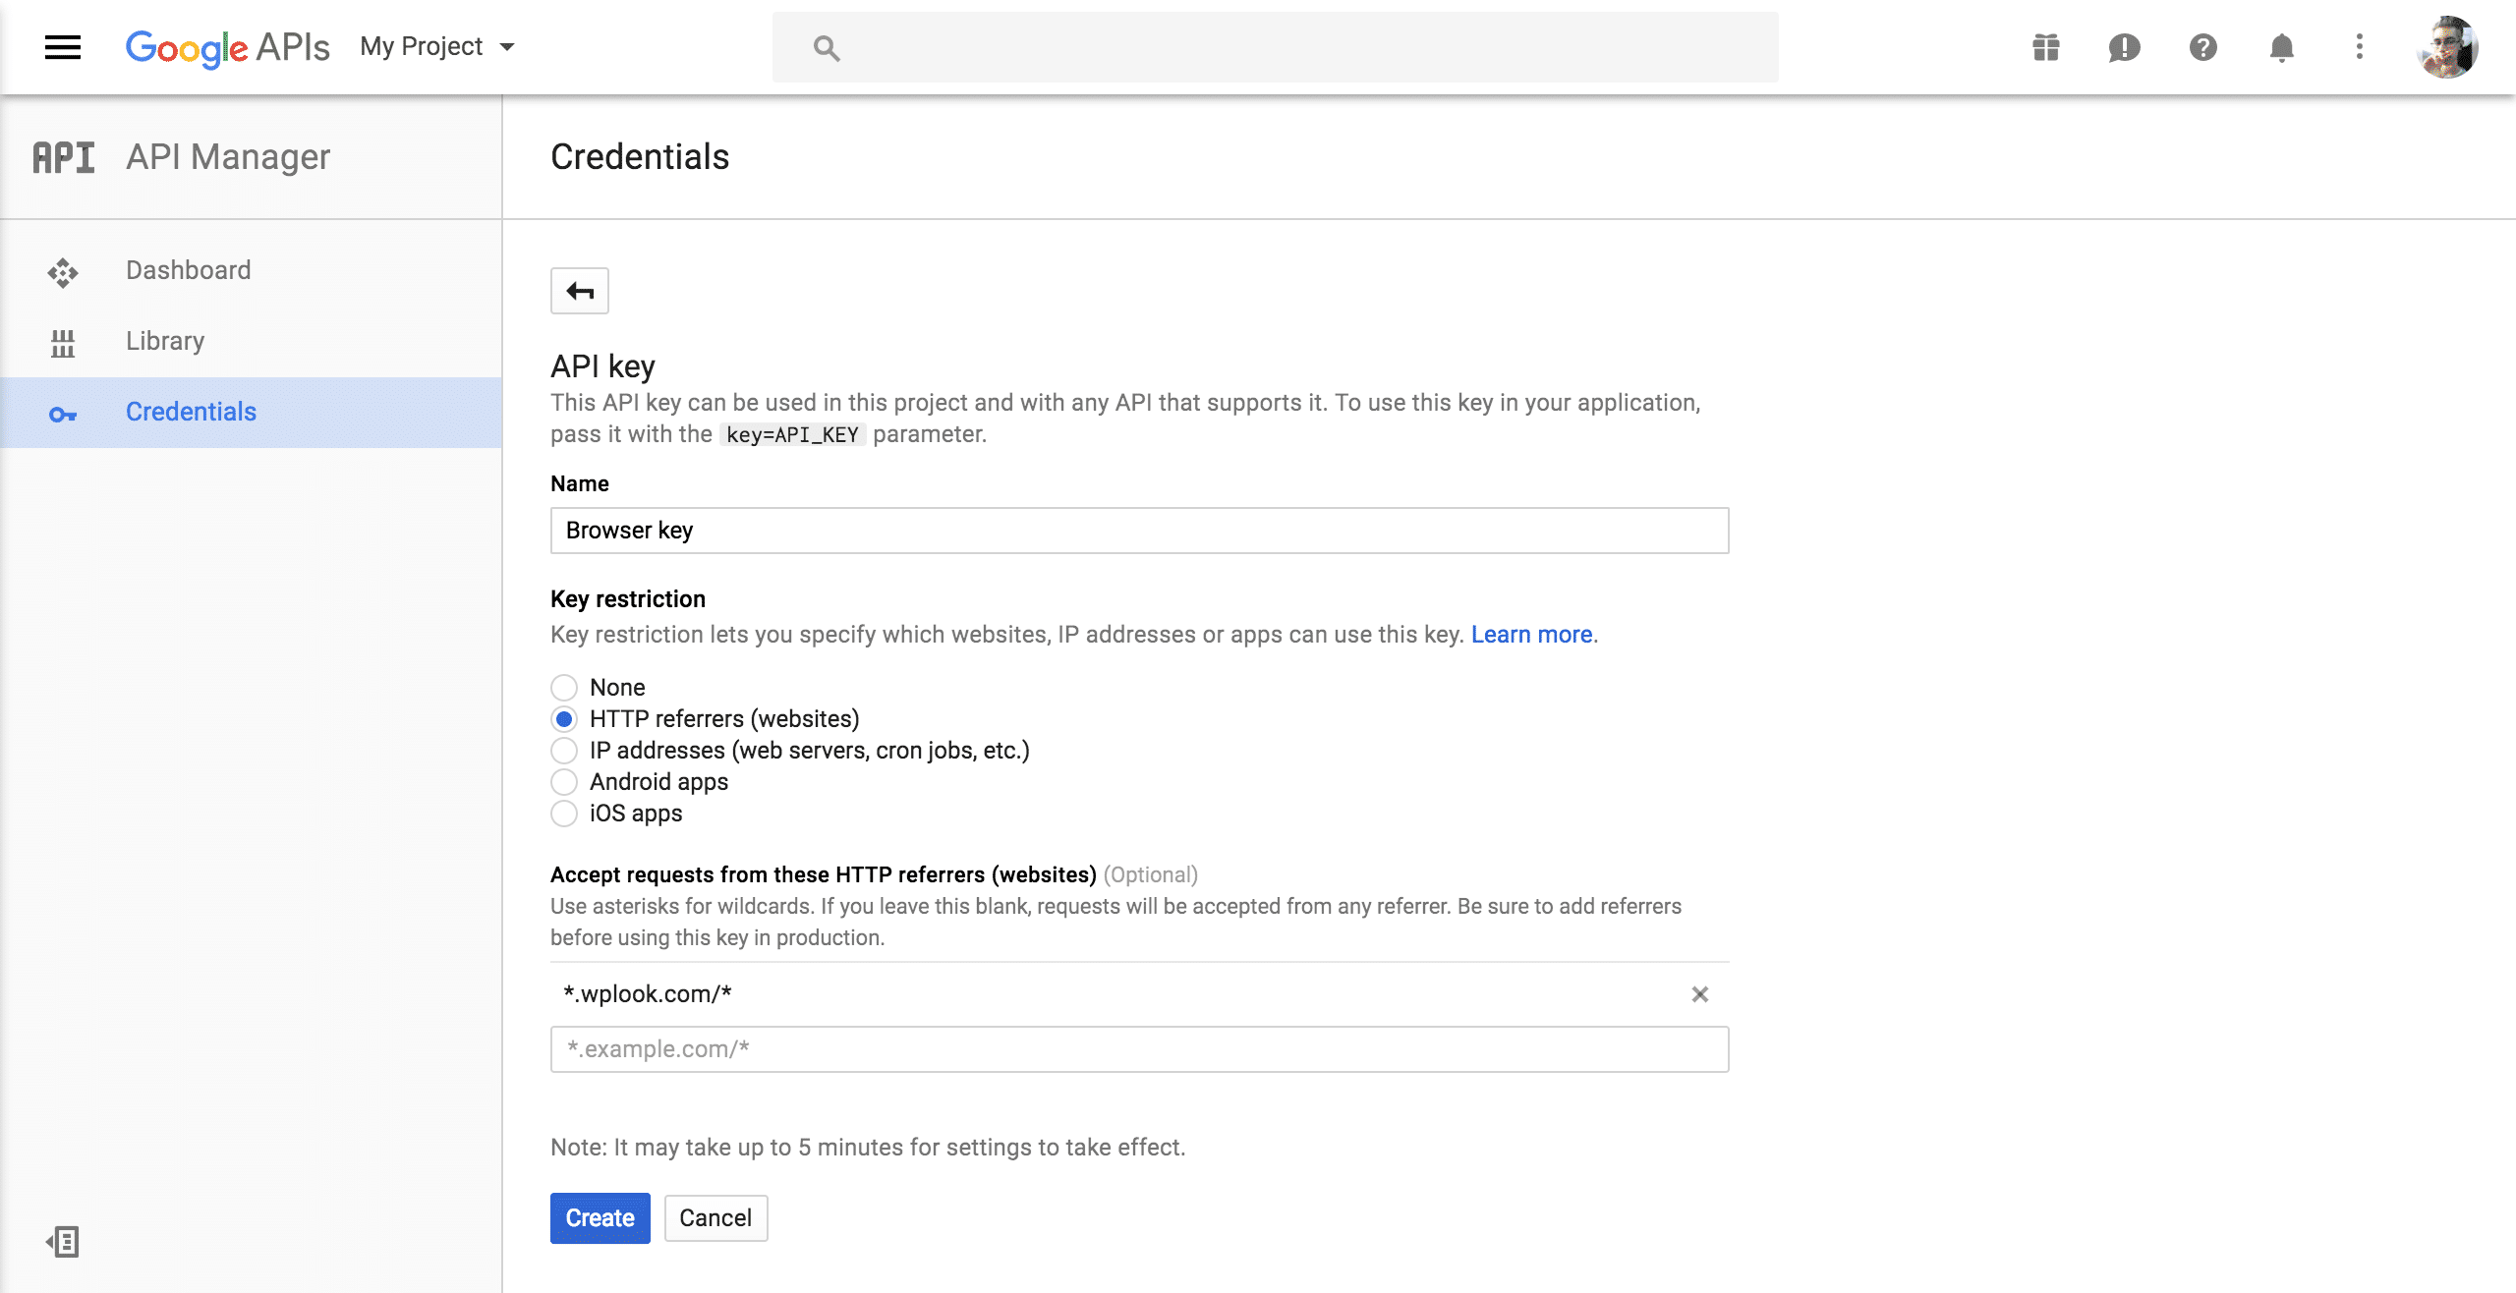Image resolution: width=2516 pixels, height=1293 pixels.
Task: Create the API key
Action: pos(600,1217)
